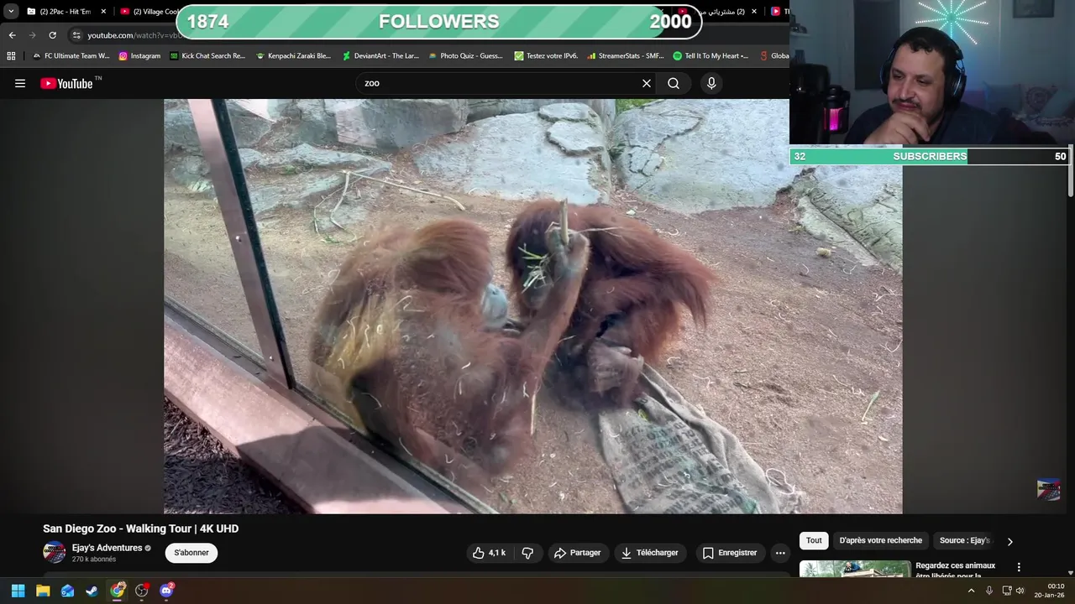
Task: Like the video (4,1 k)
Action: tap(489, 553)
